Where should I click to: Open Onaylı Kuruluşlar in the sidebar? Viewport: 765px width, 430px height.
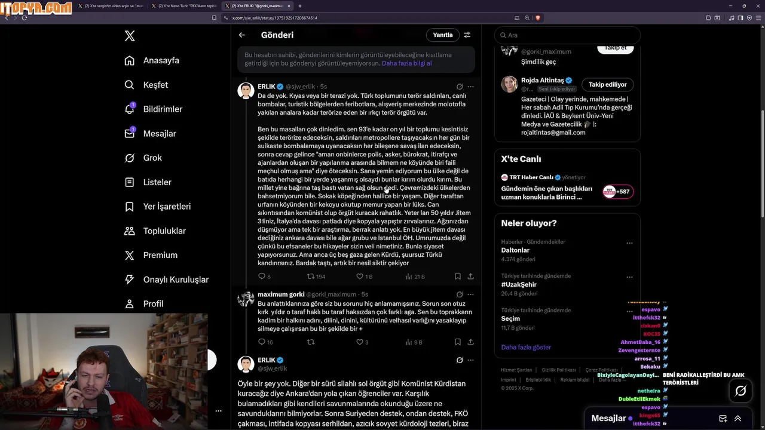tap(166, 279)
